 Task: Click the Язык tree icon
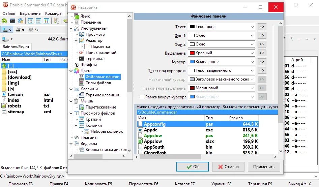77,16
